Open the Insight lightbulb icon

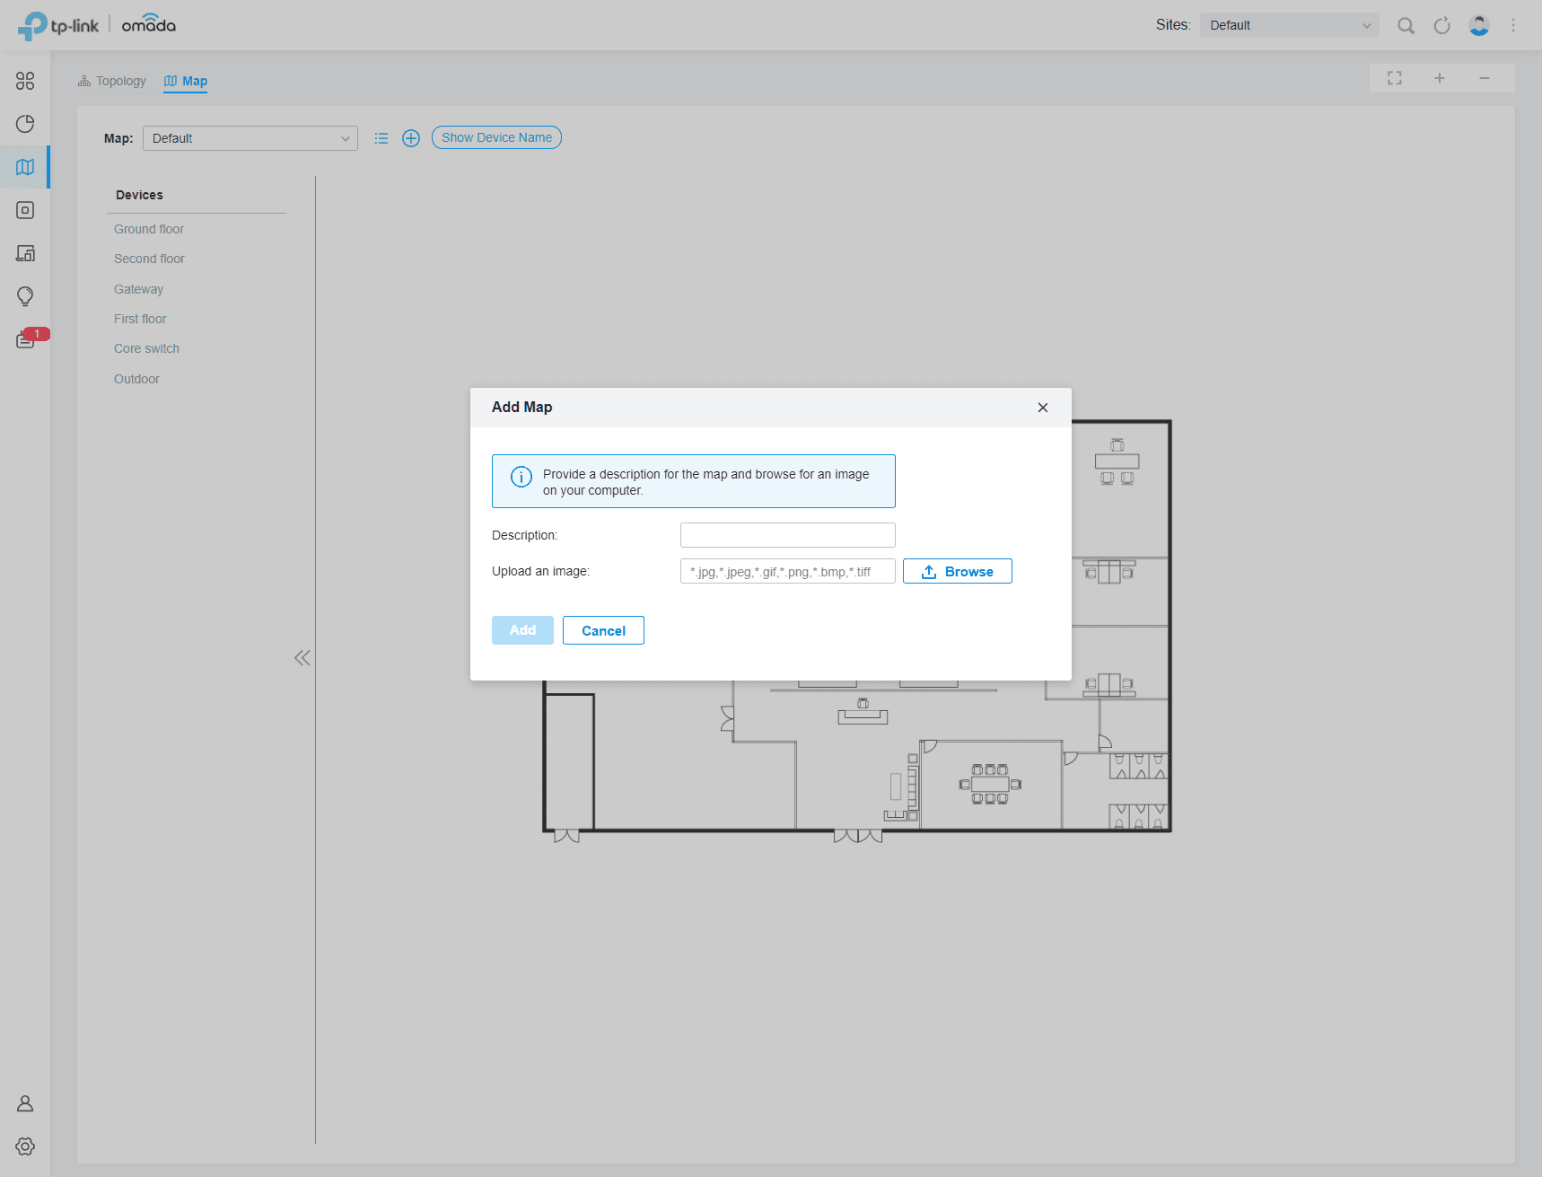(x=25, y=296)
